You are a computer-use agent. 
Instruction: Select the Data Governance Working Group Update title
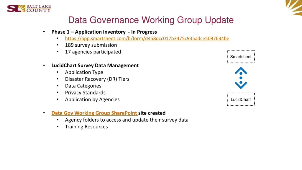click(151, 20)
